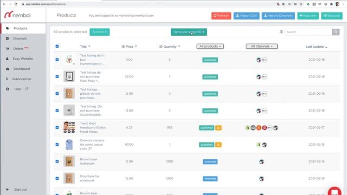Click the Channels icon in sidebar

tap(7, 38)
